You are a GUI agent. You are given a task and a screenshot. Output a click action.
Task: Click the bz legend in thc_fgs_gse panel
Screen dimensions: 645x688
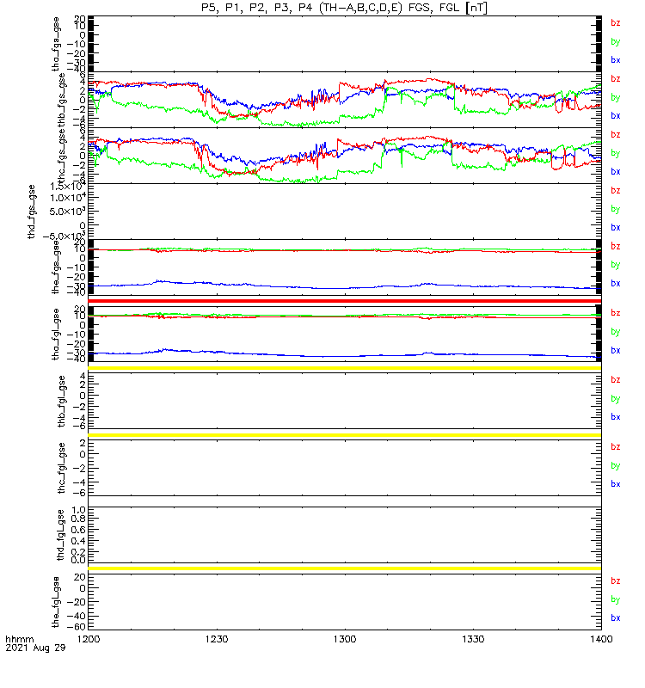coord(616,134)
